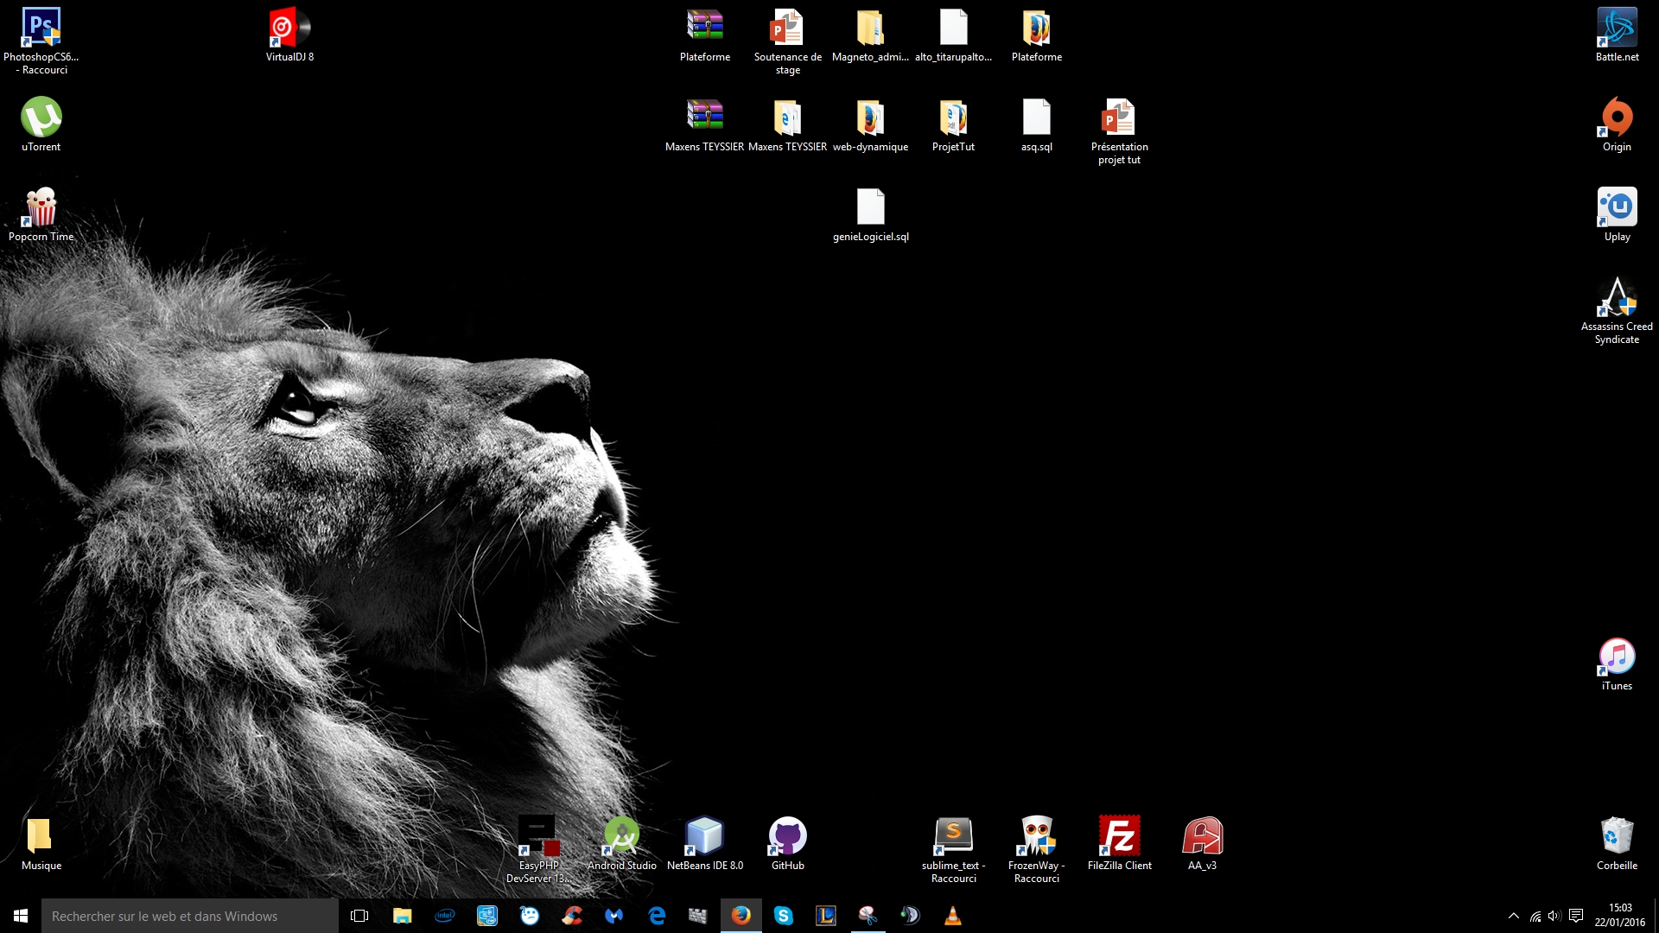Open the Intel icon in the taskbar
Image resolution: width=1659 pixels, height=933 pixels.
pyautogui.click(x=444, y=916)
